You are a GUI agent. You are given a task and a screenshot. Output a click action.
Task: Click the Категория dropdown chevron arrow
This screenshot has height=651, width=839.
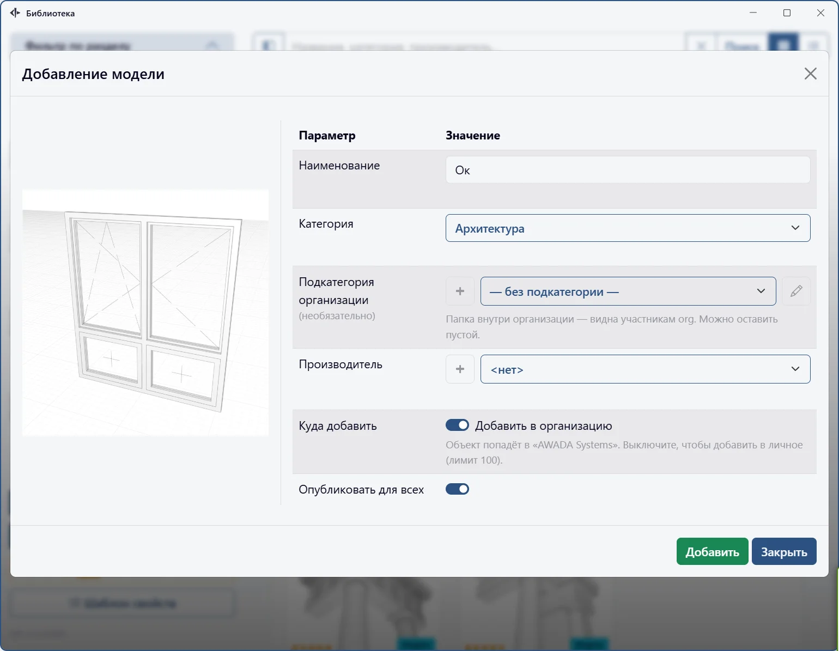[795, 228]
